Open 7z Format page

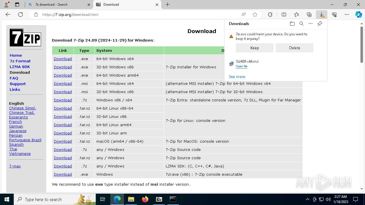pyautogui.click(x=20, y=61)
